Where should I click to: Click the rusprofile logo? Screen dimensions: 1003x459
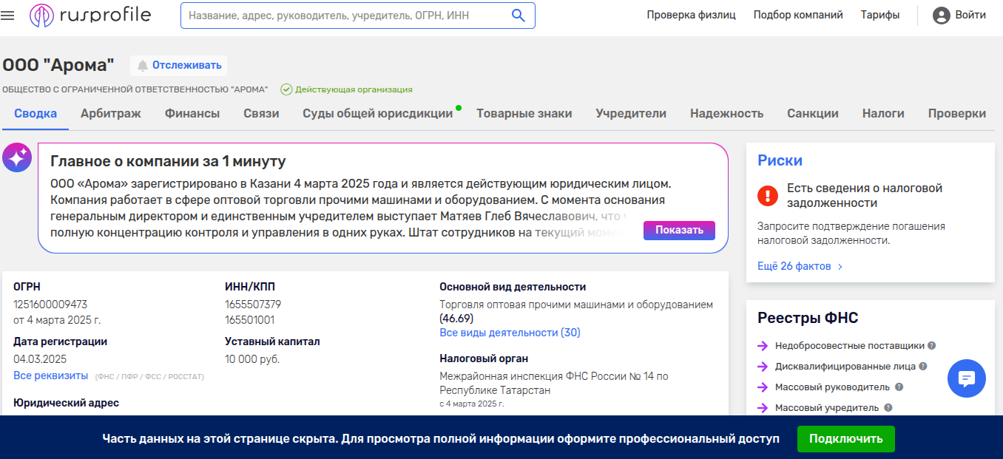[90, 15]
